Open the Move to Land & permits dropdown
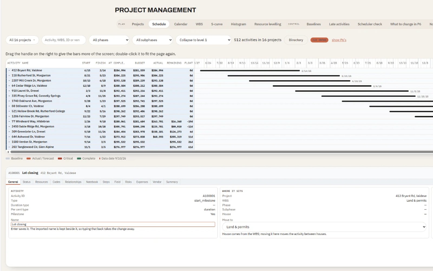The height and width of the screenshot is (271, 433). 324,227
